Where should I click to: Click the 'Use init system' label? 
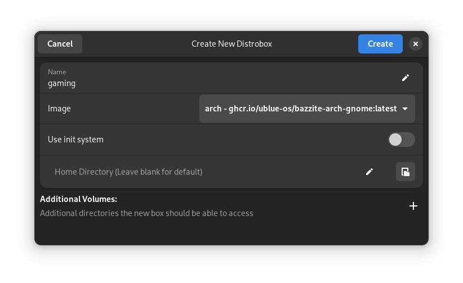click(75, 140)
